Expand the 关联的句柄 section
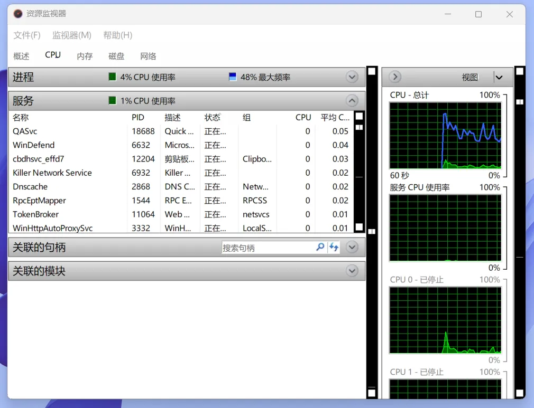This screenshot has width=534, height=408. point(352,247)
